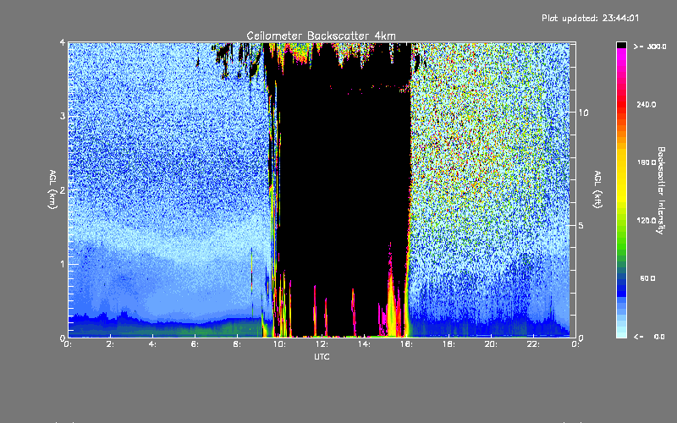
Task: Click the "240.0" colorbar value
Action: coord(647,105)
